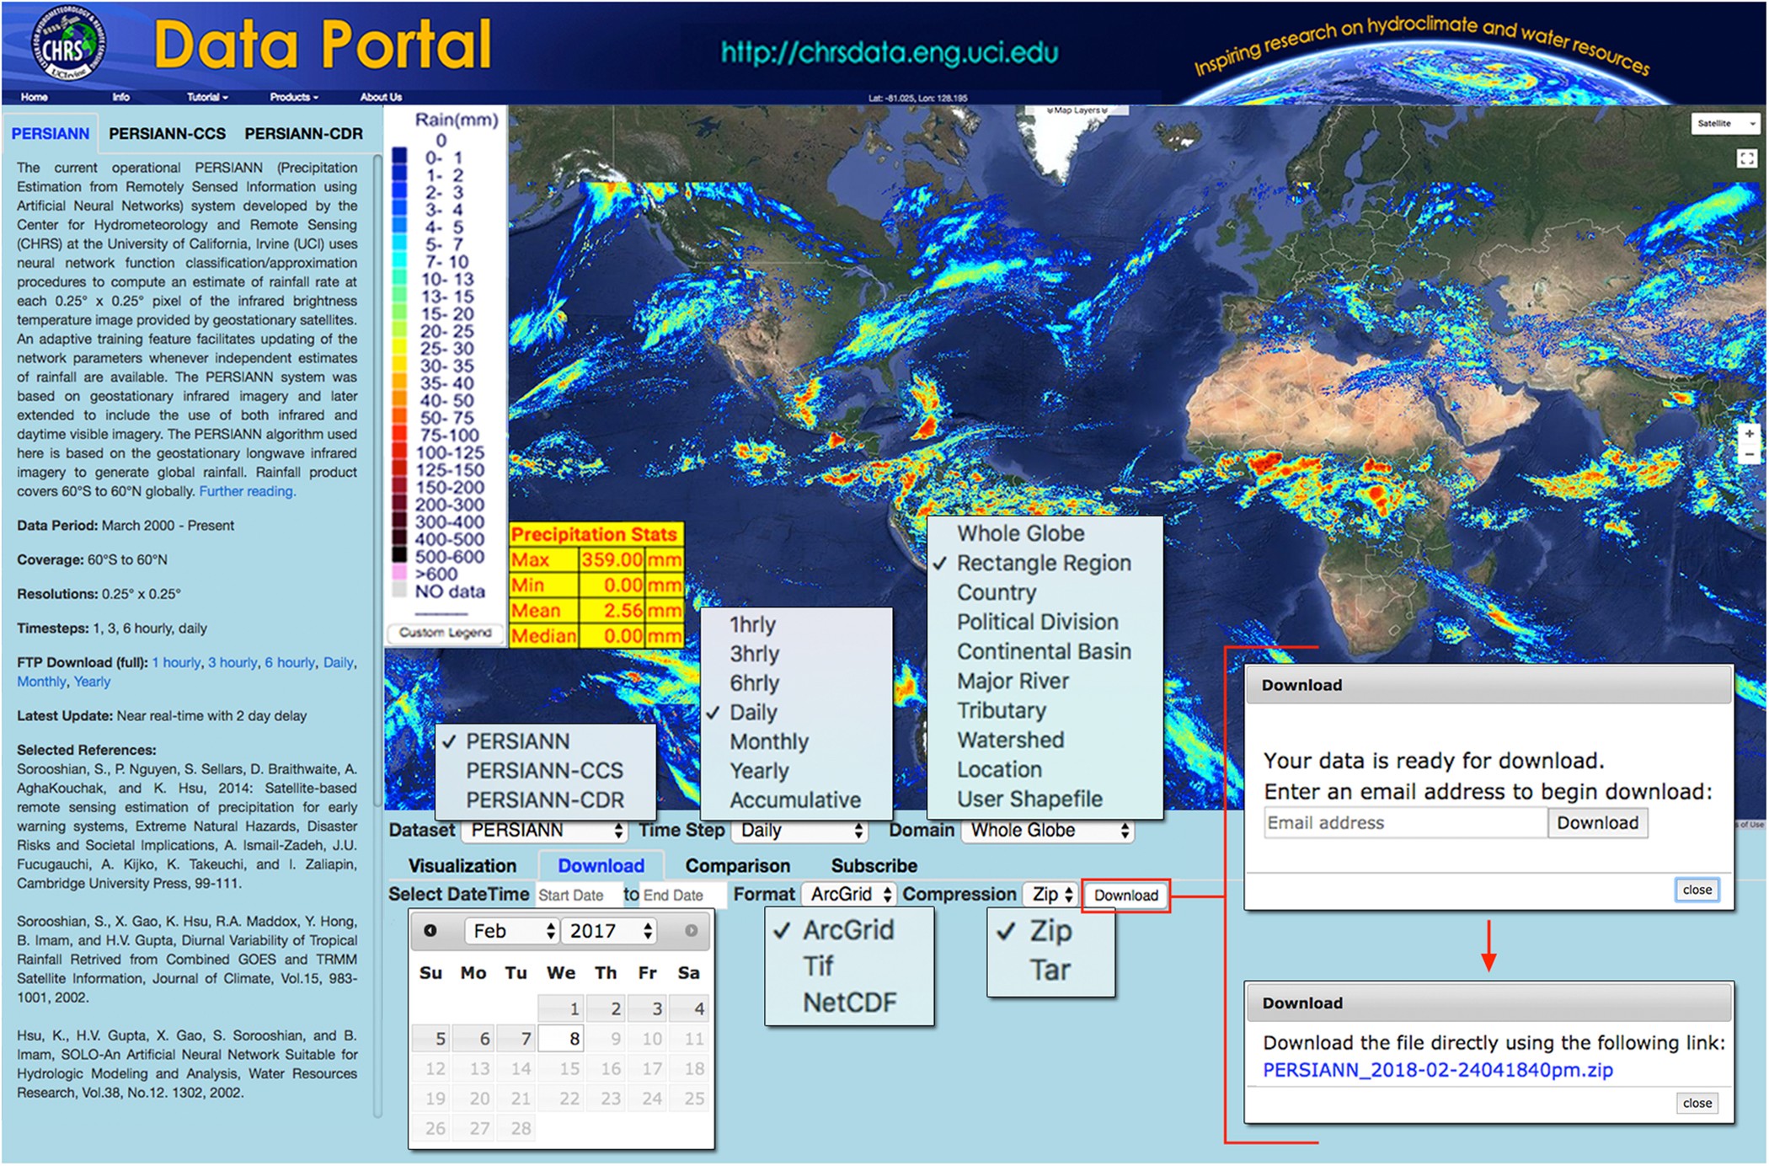Zoom out with the map minus icon

tap(1749, 454)
